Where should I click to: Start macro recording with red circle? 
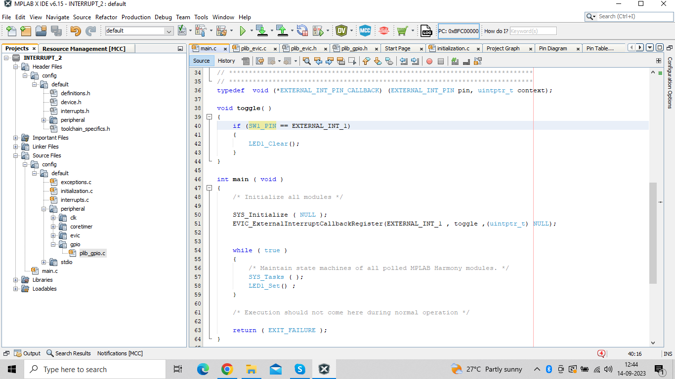click(x=429, y=61)
